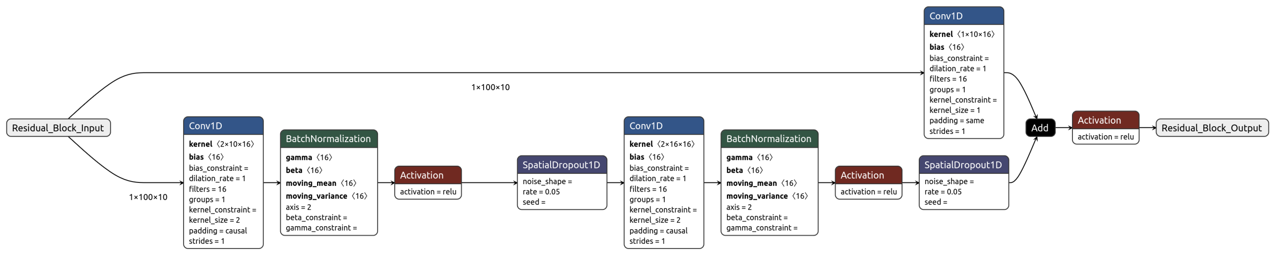Click 'padding = causal' in the leftmost Conv1D
Screen dimensions: 1282x254
pyautogui.click(x=218, y=231)
